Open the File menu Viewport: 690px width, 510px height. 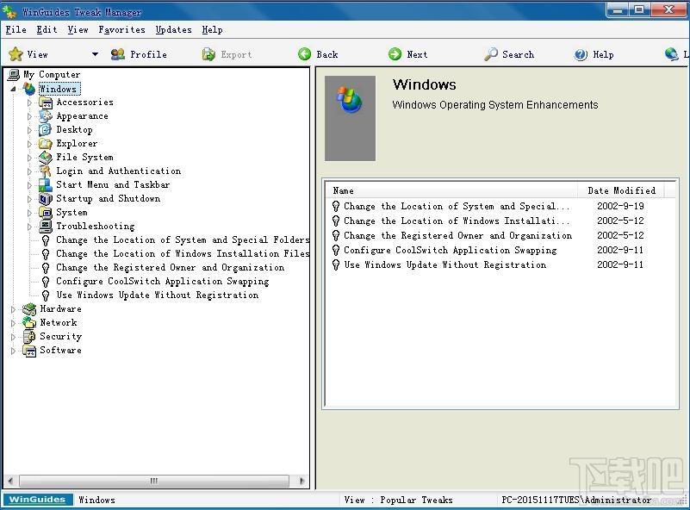coord(16,29)
